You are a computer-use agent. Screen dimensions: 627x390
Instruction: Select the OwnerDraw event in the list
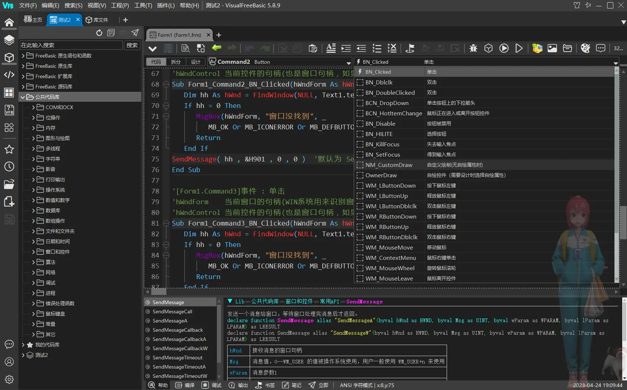pyautogui.click(x=381, y=175)
